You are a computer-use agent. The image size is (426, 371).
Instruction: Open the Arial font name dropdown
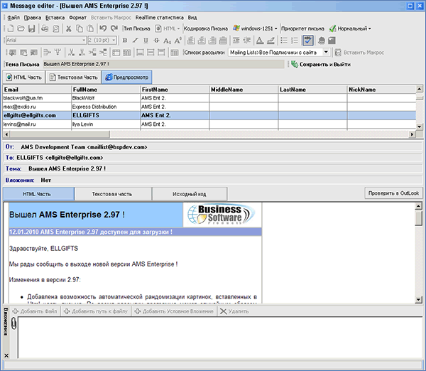(x=84, y=41)
